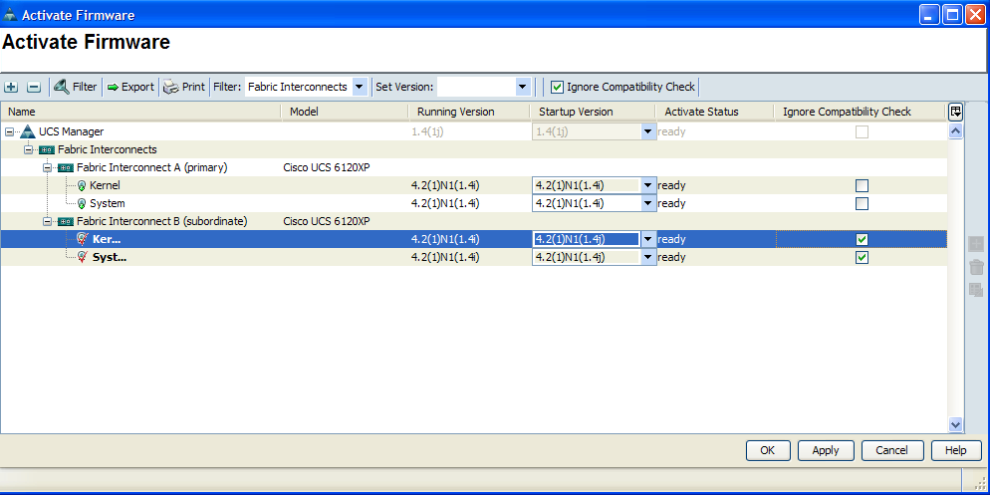Image resolution: width=990 pixels, height=495 pixels.
Task: Click the Activate Status column header
Action: click(x=701, y=112)
